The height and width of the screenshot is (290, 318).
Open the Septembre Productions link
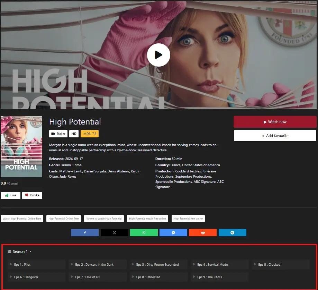tap(193, 177)
